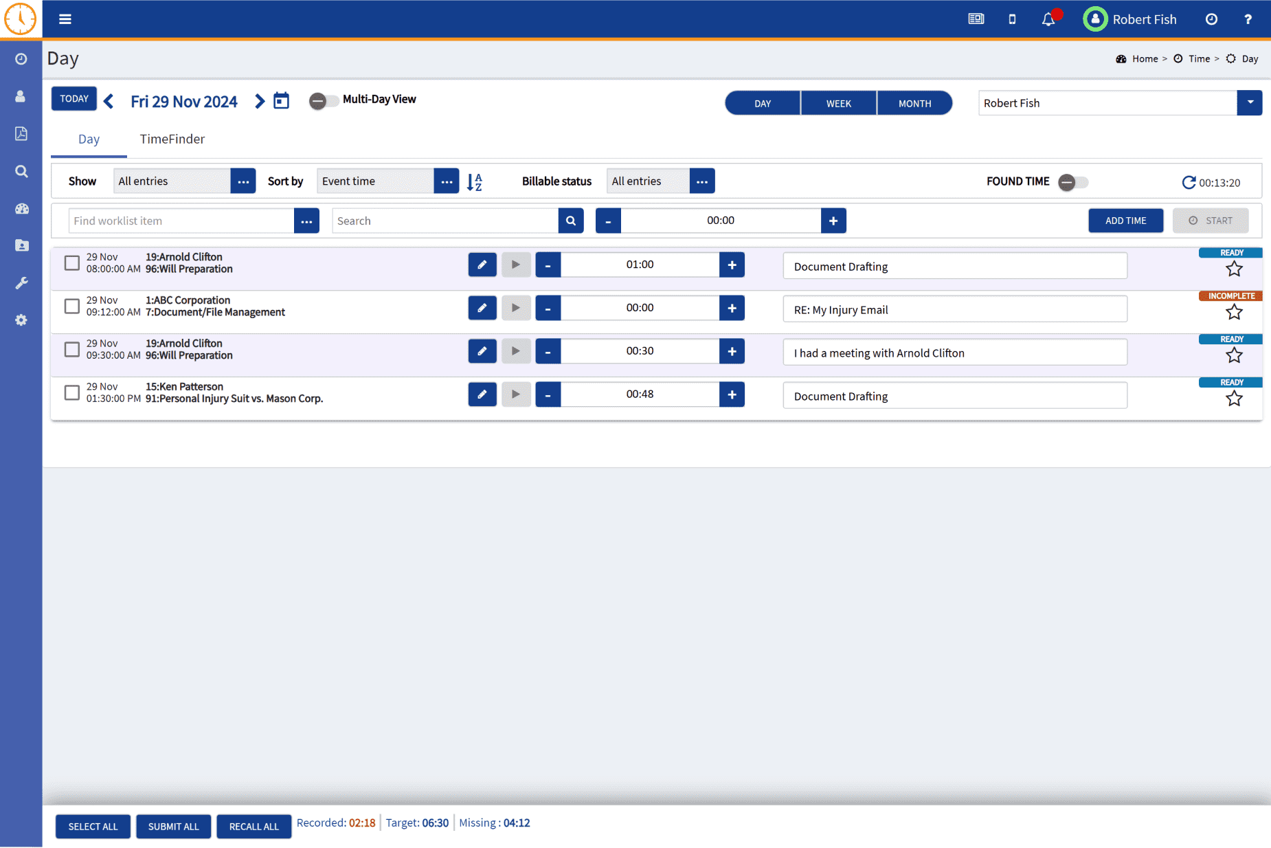Open the Dashboard gauge icon in sidebar
This screenshot has height=848, width=1271.
point(21,209)
